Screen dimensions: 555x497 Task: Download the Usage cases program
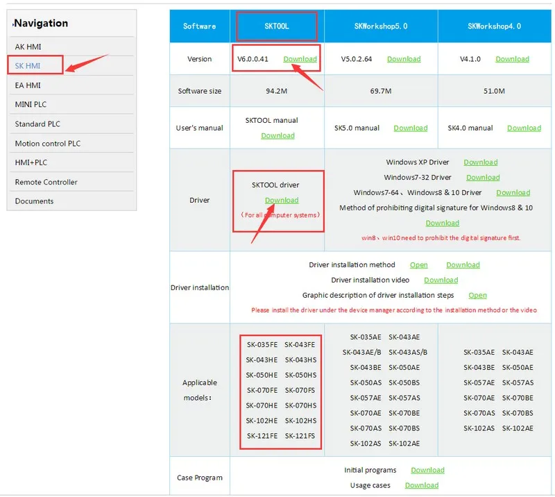[422, 485]
